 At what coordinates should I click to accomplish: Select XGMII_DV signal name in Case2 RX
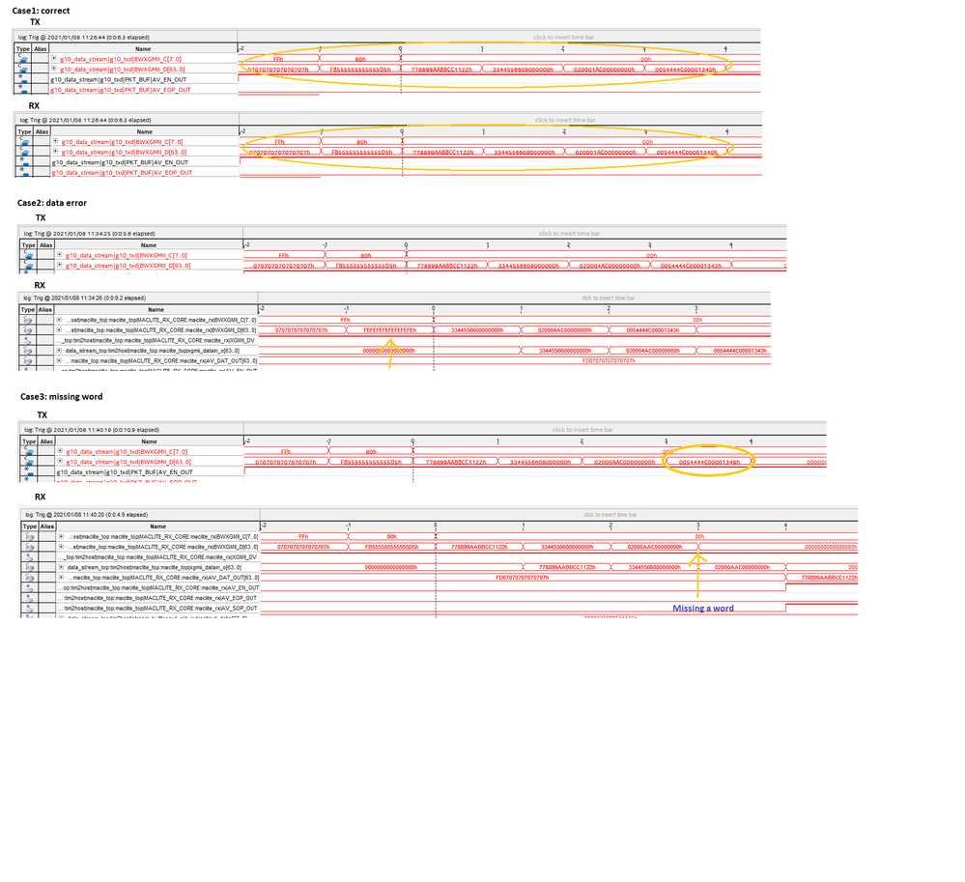[x=156, y=340]
